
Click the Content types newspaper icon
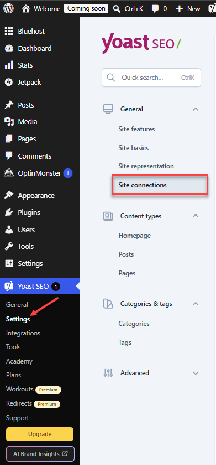pos(108,216)
